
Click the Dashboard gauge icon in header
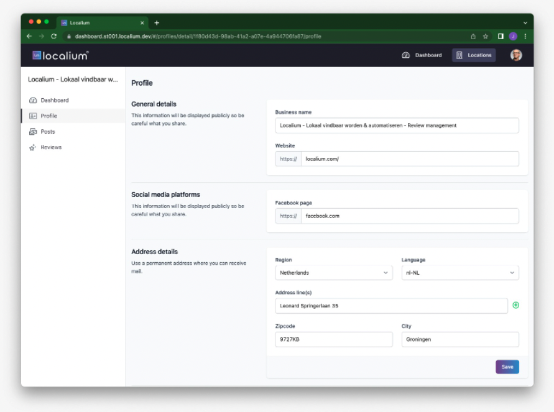[405, 55]
